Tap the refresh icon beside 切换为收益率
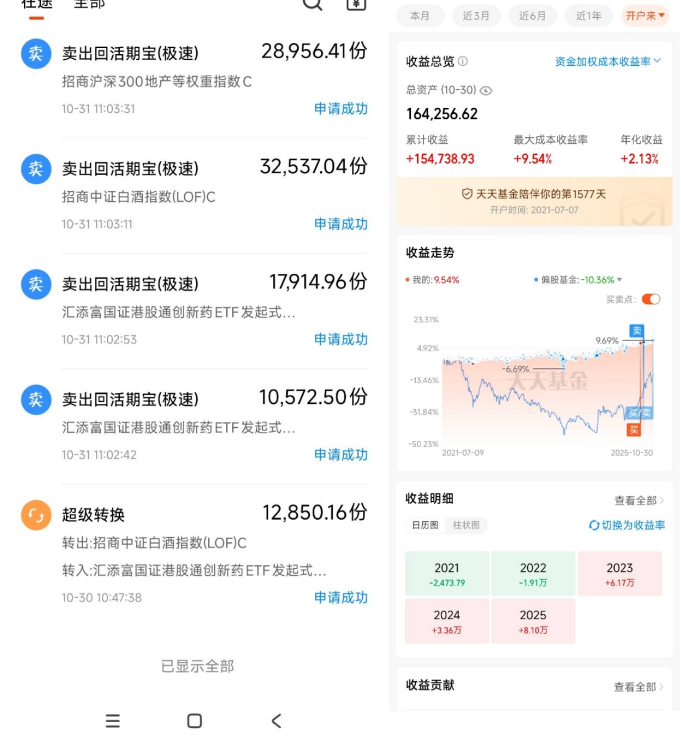This screenshot has height=751, width=681. click(594, 525)
